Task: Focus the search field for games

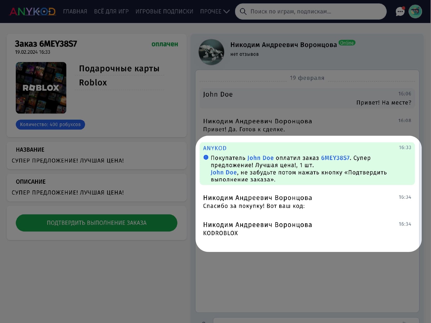Action: 311,11
